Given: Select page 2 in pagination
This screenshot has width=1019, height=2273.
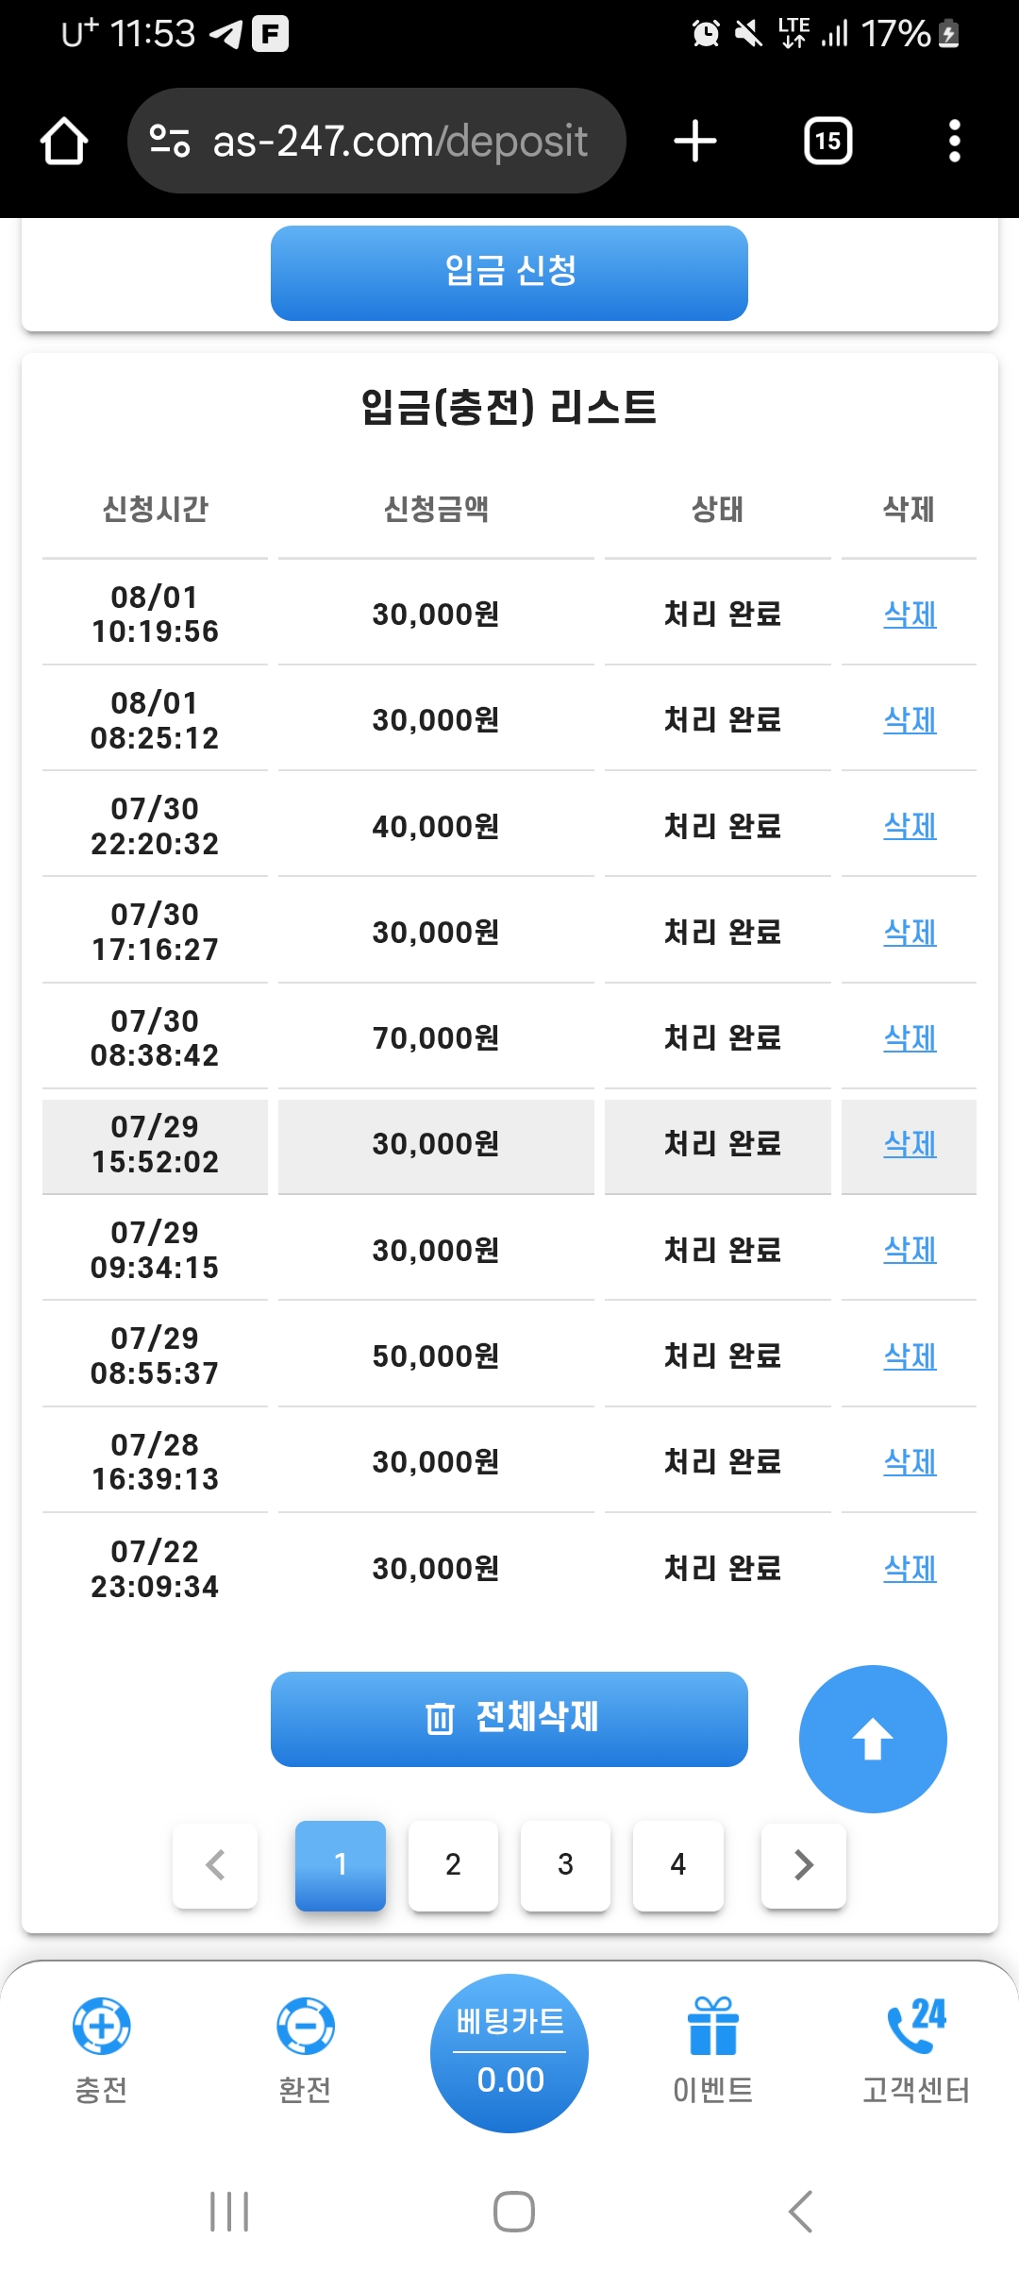Looking at the screenshot, I should click(x=453, y=1865).
